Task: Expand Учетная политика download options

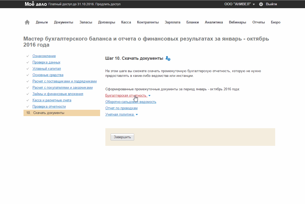Action: [x=137, y=115]
